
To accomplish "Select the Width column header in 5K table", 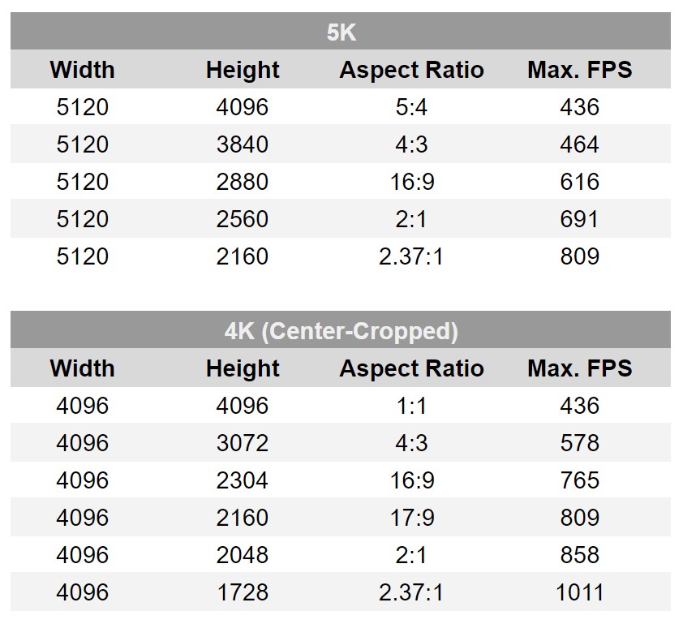I will click(x=82, y=70).
